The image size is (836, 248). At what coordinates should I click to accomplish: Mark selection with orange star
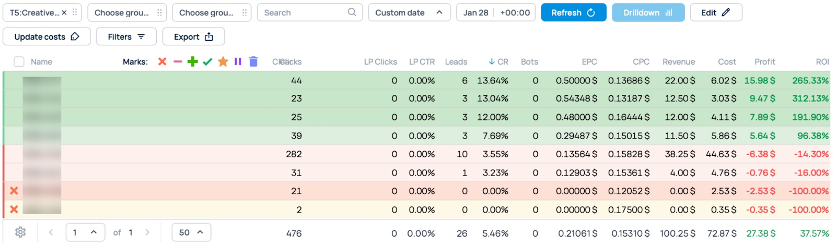[223, 61]
